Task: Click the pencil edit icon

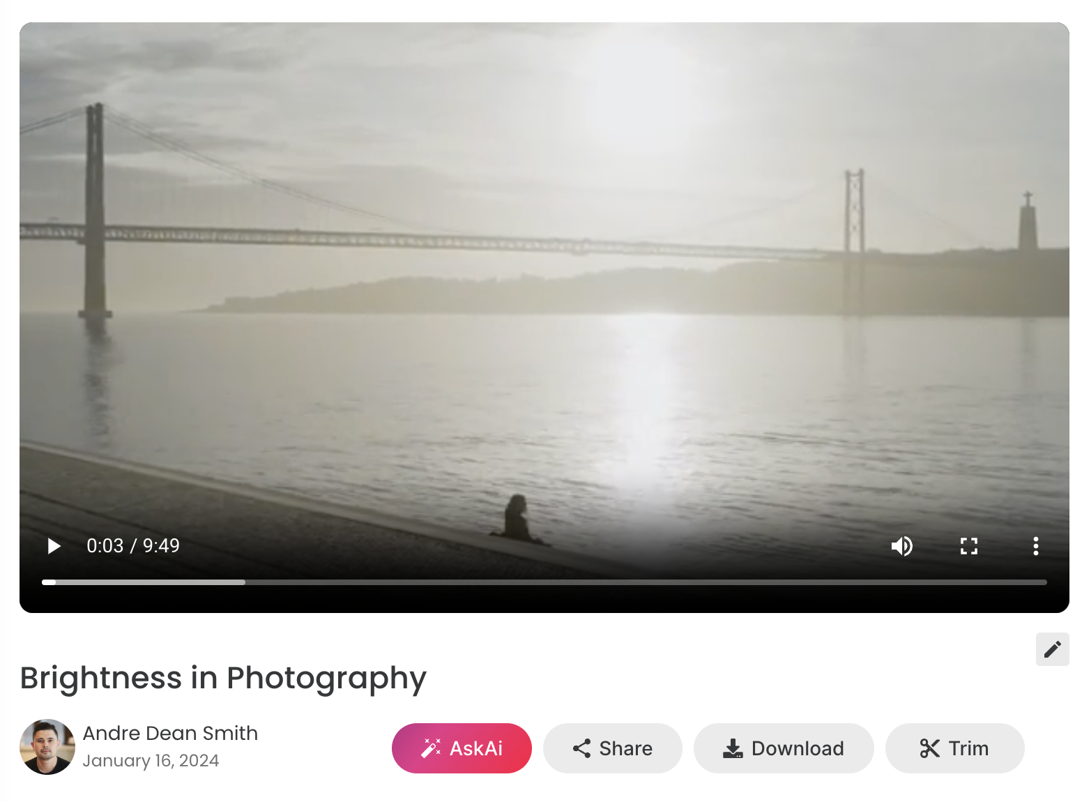Action: [1052, 649]
